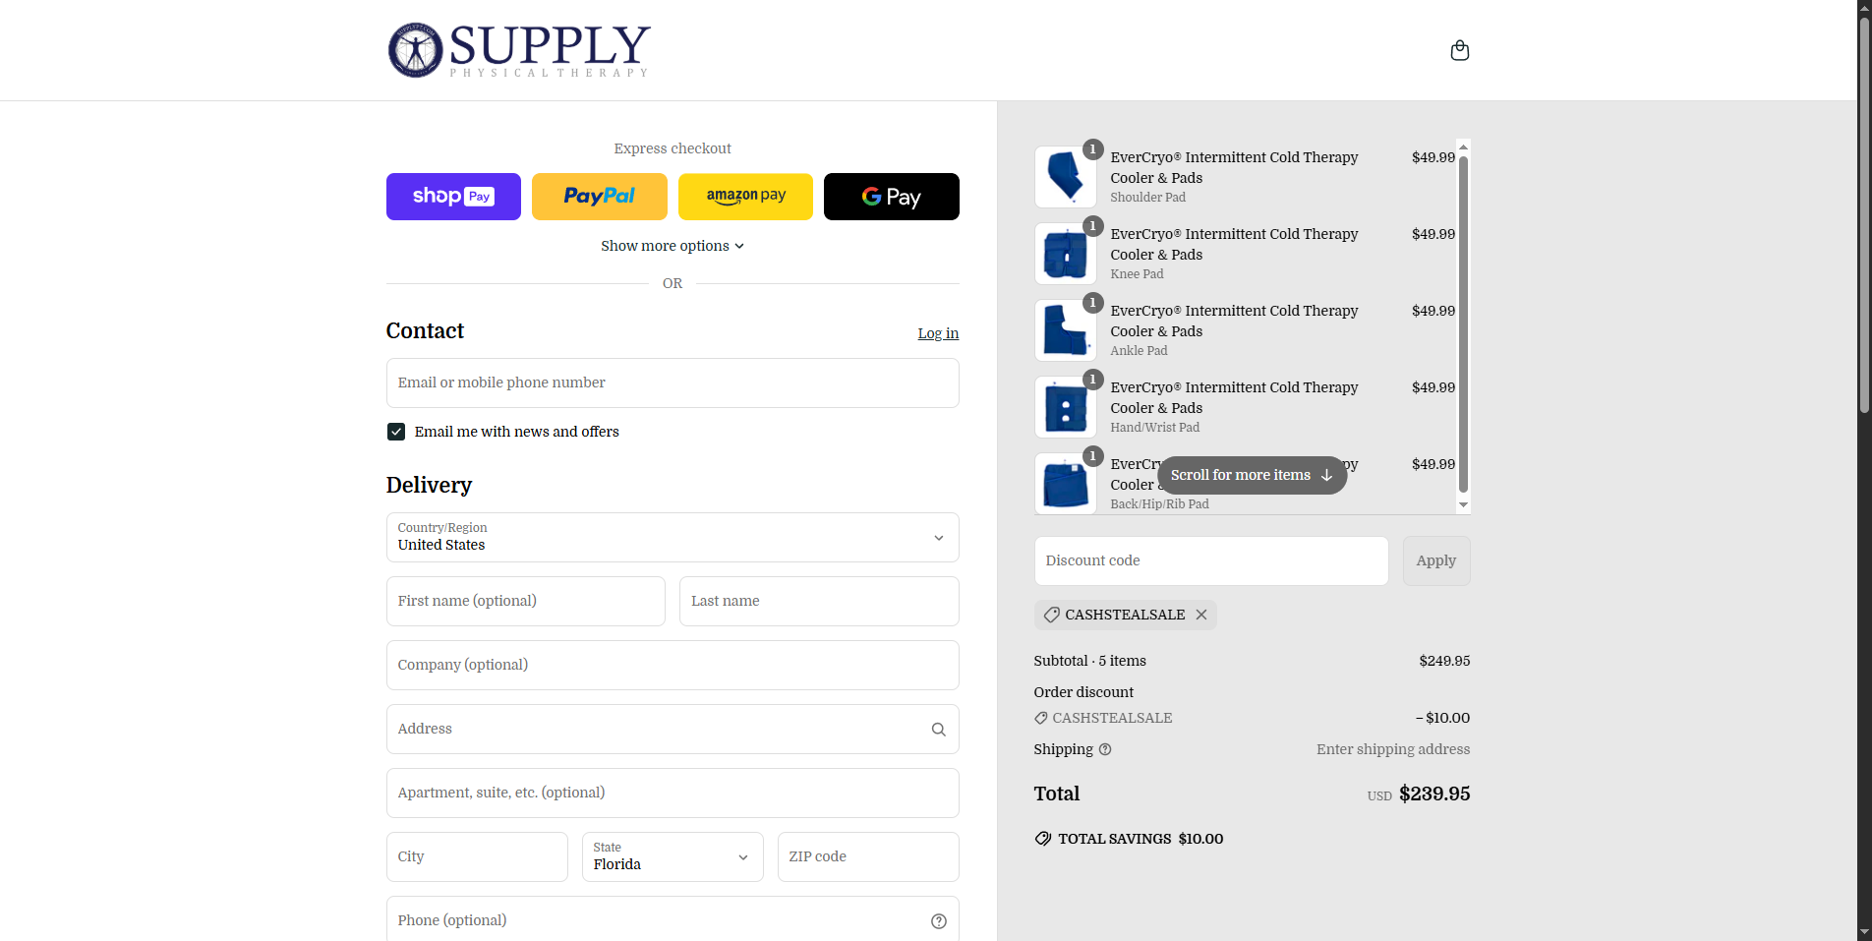
Task: Click the address search magnifier icon
Action: [x=938, y=730]
